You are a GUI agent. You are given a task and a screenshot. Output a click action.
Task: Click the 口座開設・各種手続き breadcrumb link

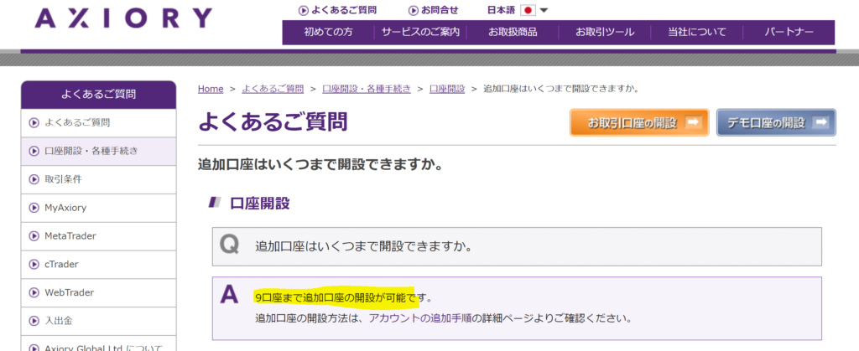coord(367,89)
